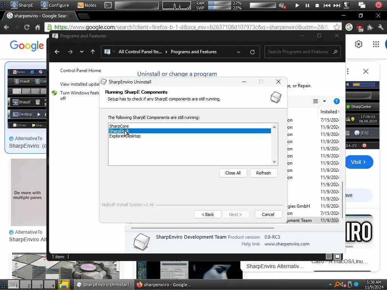Select SharpDesk in running components list
The image size is (387, 290).
tap(190, 131)
